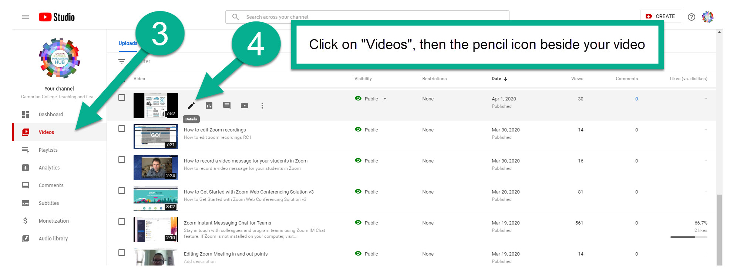Select checkbox for How to Get Started with Zoom

coord(122,191)
